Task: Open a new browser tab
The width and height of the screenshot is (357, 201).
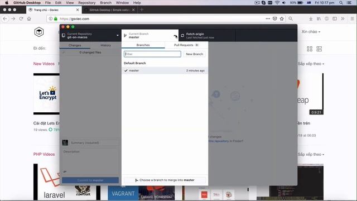Action: (142, 9)
